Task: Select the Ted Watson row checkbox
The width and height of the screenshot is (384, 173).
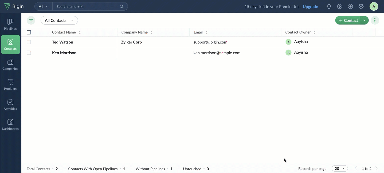Action: (29, 42)
